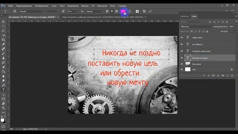Select the Hand tool
The height and width of the screenshot is (134, 238).
coord(3,103)
